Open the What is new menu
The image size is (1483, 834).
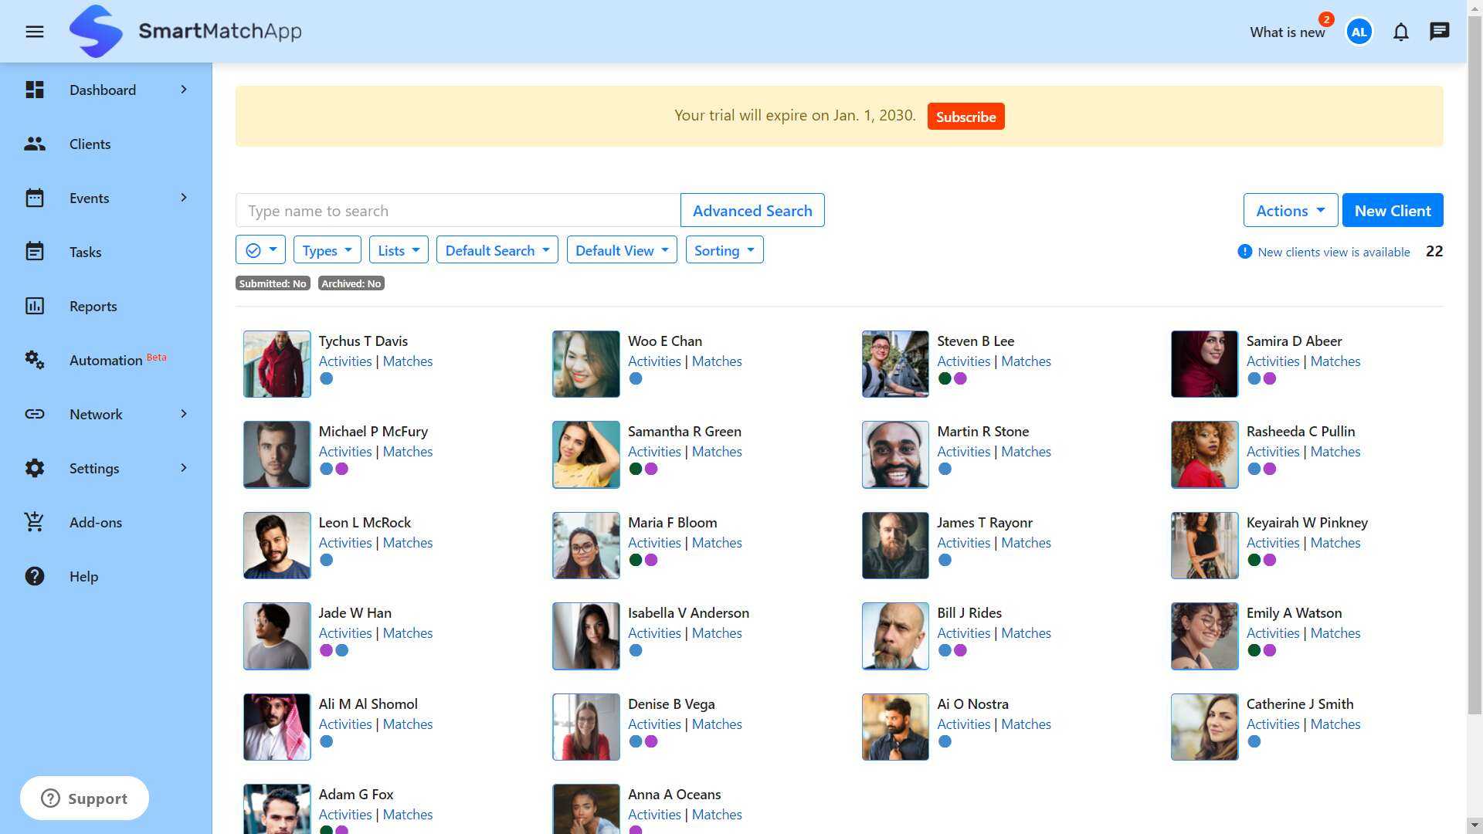click(1287, 32)
